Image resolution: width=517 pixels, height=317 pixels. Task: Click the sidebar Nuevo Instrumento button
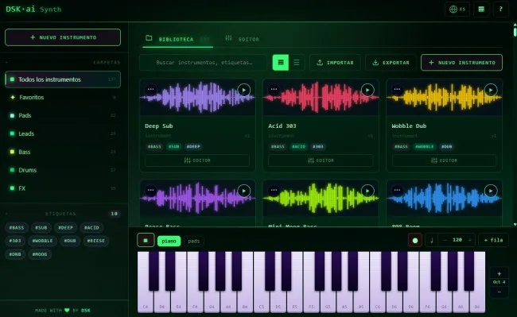(x=63, y=37)
